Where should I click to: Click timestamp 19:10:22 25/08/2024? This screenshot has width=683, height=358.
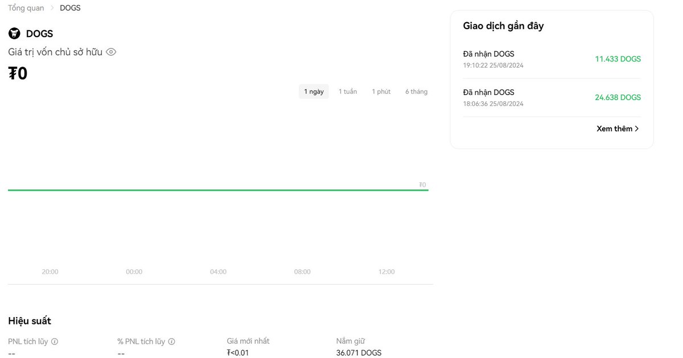point(493,65)
